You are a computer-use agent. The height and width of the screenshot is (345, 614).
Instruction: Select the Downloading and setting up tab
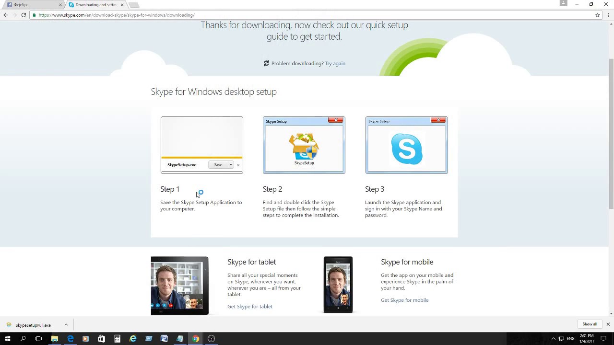tap(95, 5)
